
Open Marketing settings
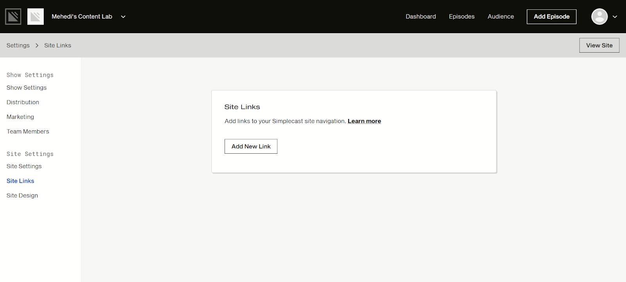click(x=20, y=117)
